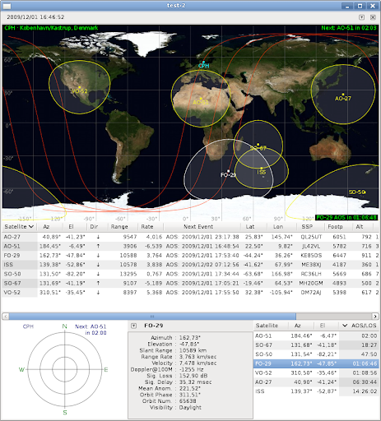Screen dimensions: 381x421
Task: Sort list by Footp column header
Action: pos(338,227)
